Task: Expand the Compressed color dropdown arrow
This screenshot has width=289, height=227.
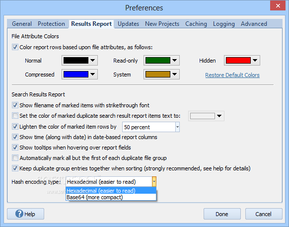Action: tap(93, 75)
